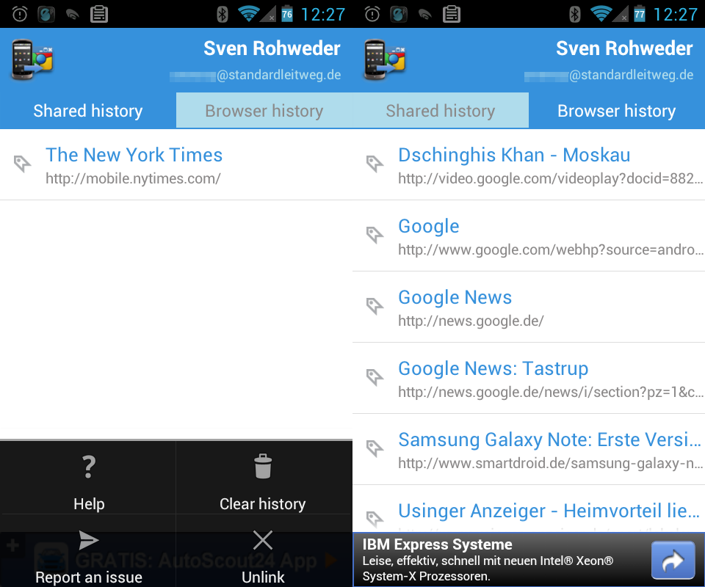
Task: Tap tag icon beside Google entry
Action: tap(375, 235)
